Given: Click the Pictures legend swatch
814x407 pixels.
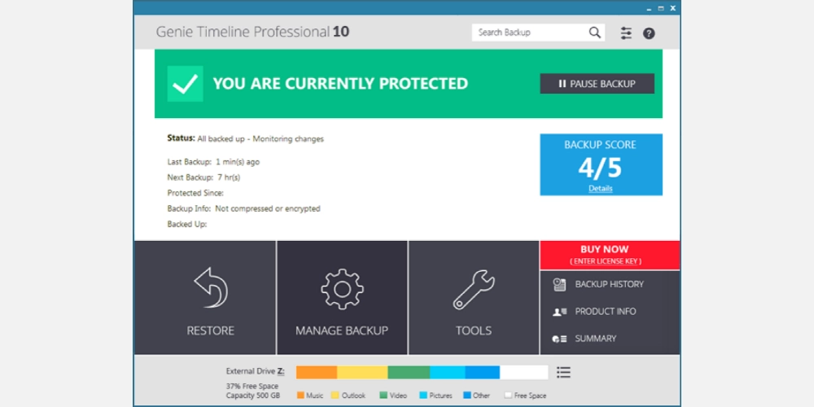Looking at the screenshot, I should coord(423,395).
